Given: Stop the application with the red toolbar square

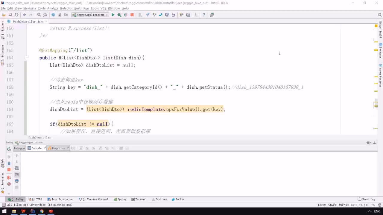Looking at the screenshot, I should 132,15.
